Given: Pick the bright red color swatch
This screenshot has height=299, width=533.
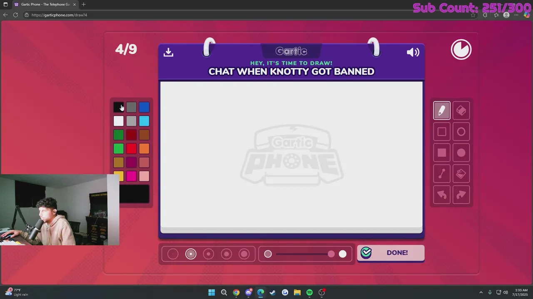Looking at the screenshot, I should point(131,149).
